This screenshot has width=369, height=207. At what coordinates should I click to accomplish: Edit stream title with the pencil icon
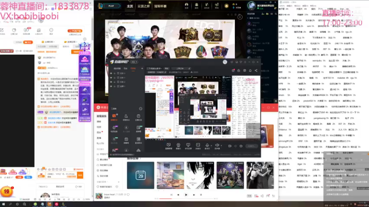(190, 69)
